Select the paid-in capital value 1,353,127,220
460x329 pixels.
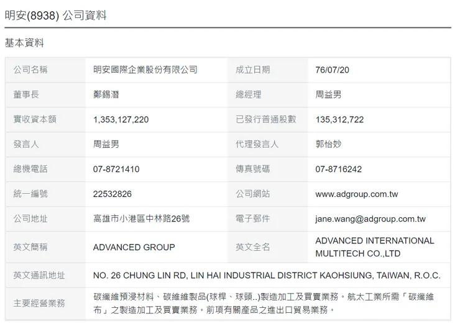click(121, 120)
